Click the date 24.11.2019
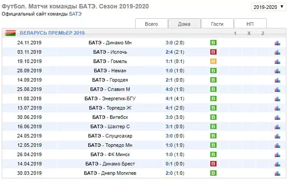 point(29,43)
